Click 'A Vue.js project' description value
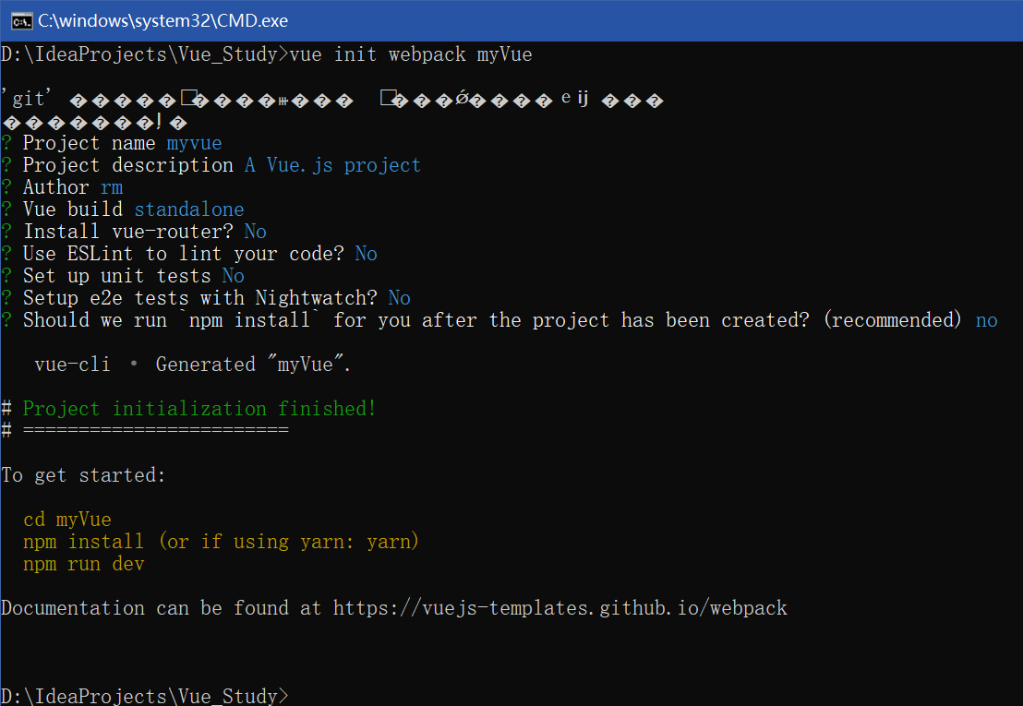The height and width of the screenshot is (706, 1023). coord(332,165)
